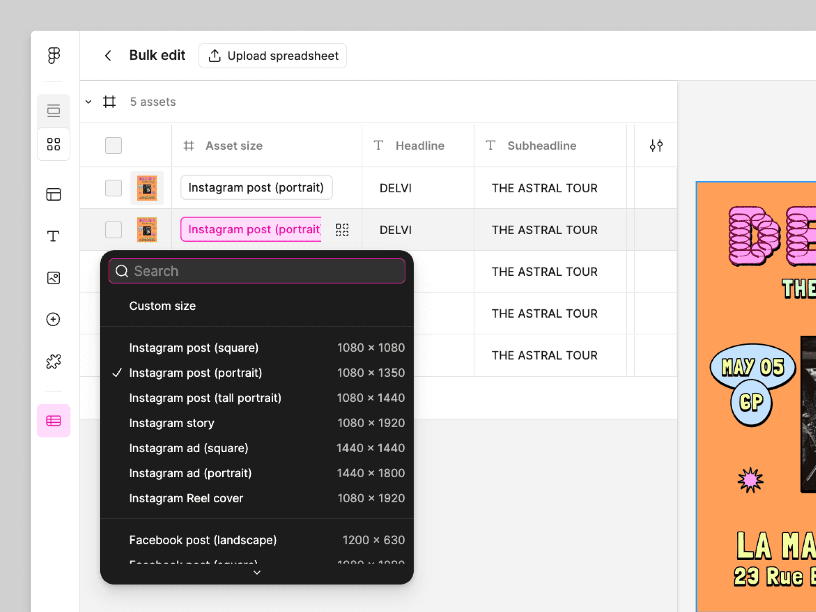
Task: Select Facebook post (landscape) size
Action: [x=257, y=540]
